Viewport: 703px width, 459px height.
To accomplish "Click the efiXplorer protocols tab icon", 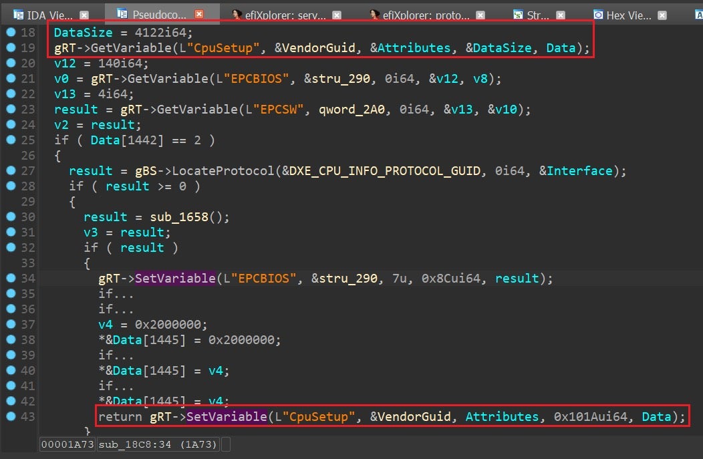I will coord(375,14).
